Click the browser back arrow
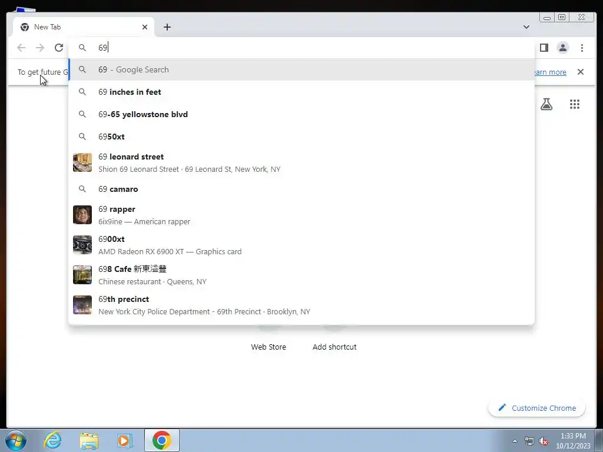 click(21, 48)
